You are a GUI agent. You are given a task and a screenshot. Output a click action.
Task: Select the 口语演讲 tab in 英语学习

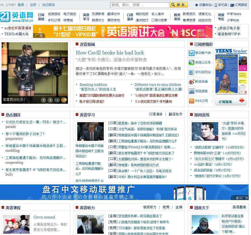[x=156, y=114]
